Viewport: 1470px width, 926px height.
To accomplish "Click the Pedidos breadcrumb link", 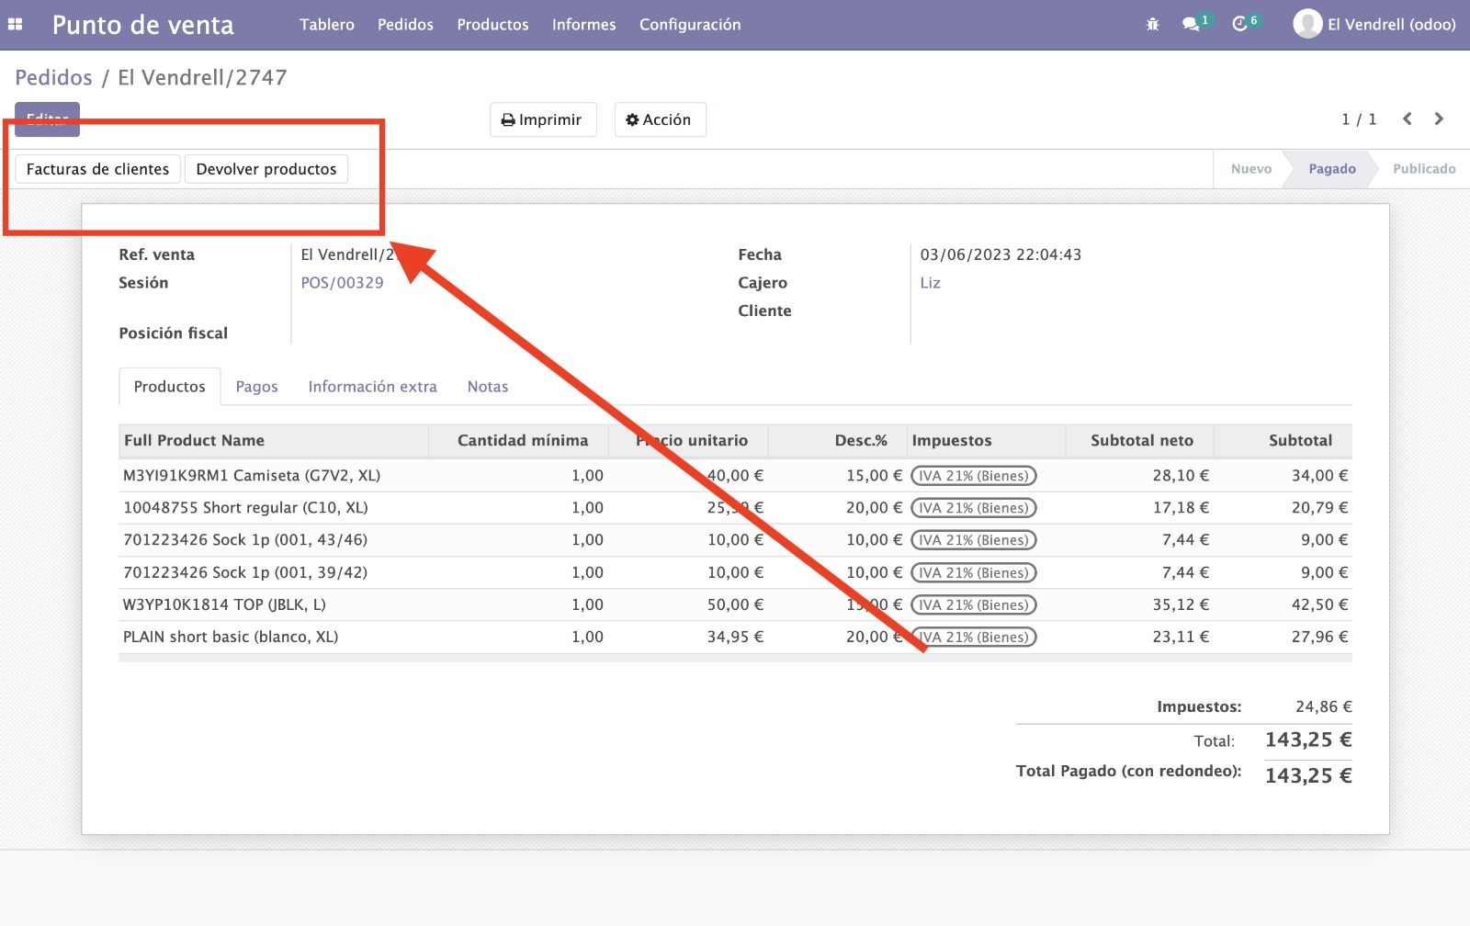I will pyautogui.click(x=53, y=78).
